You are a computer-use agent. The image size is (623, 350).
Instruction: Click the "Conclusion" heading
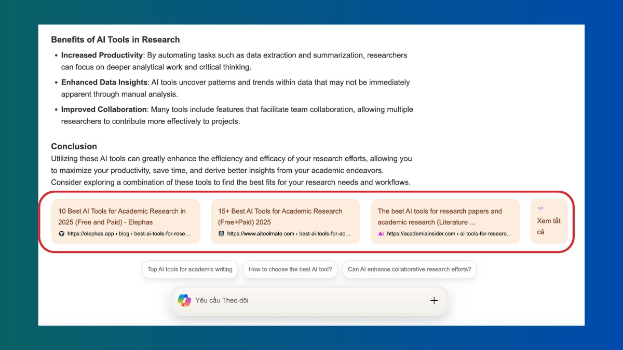pos(74,146)
